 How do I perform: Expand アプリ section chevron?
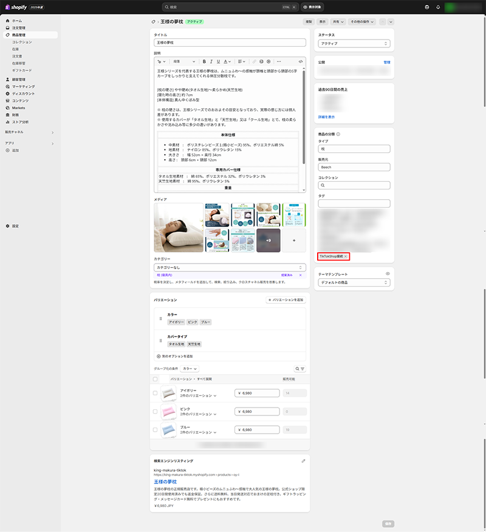[x=53, y=144]
